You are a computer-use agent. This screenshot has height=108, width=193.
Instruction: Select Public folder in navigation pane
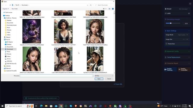pos(8,32)
